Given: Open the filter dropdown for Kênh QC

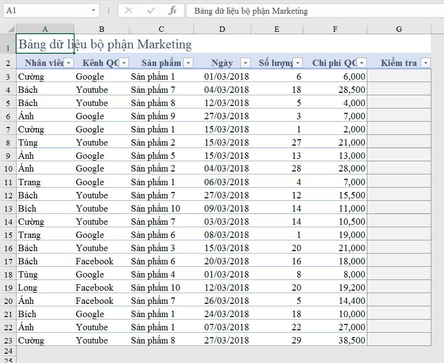Looking at the screenshot, I should [124, 63].
